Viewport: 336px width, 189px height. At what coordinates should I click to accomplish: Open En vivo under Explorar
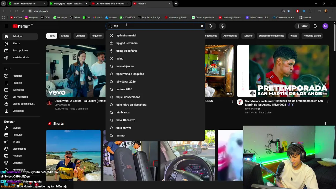[20, 142]
